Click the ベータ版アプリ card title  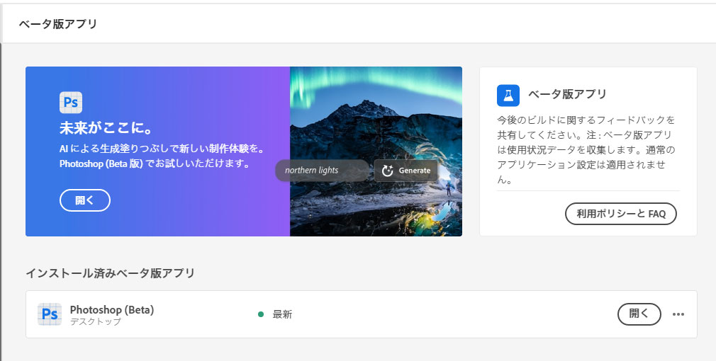[x=567, y=94]
